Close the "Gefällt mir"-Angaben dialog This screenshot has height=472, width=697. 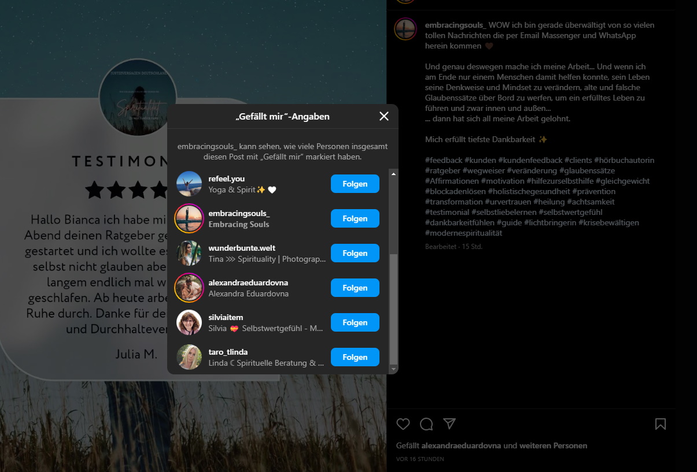[x=384, y=116]
